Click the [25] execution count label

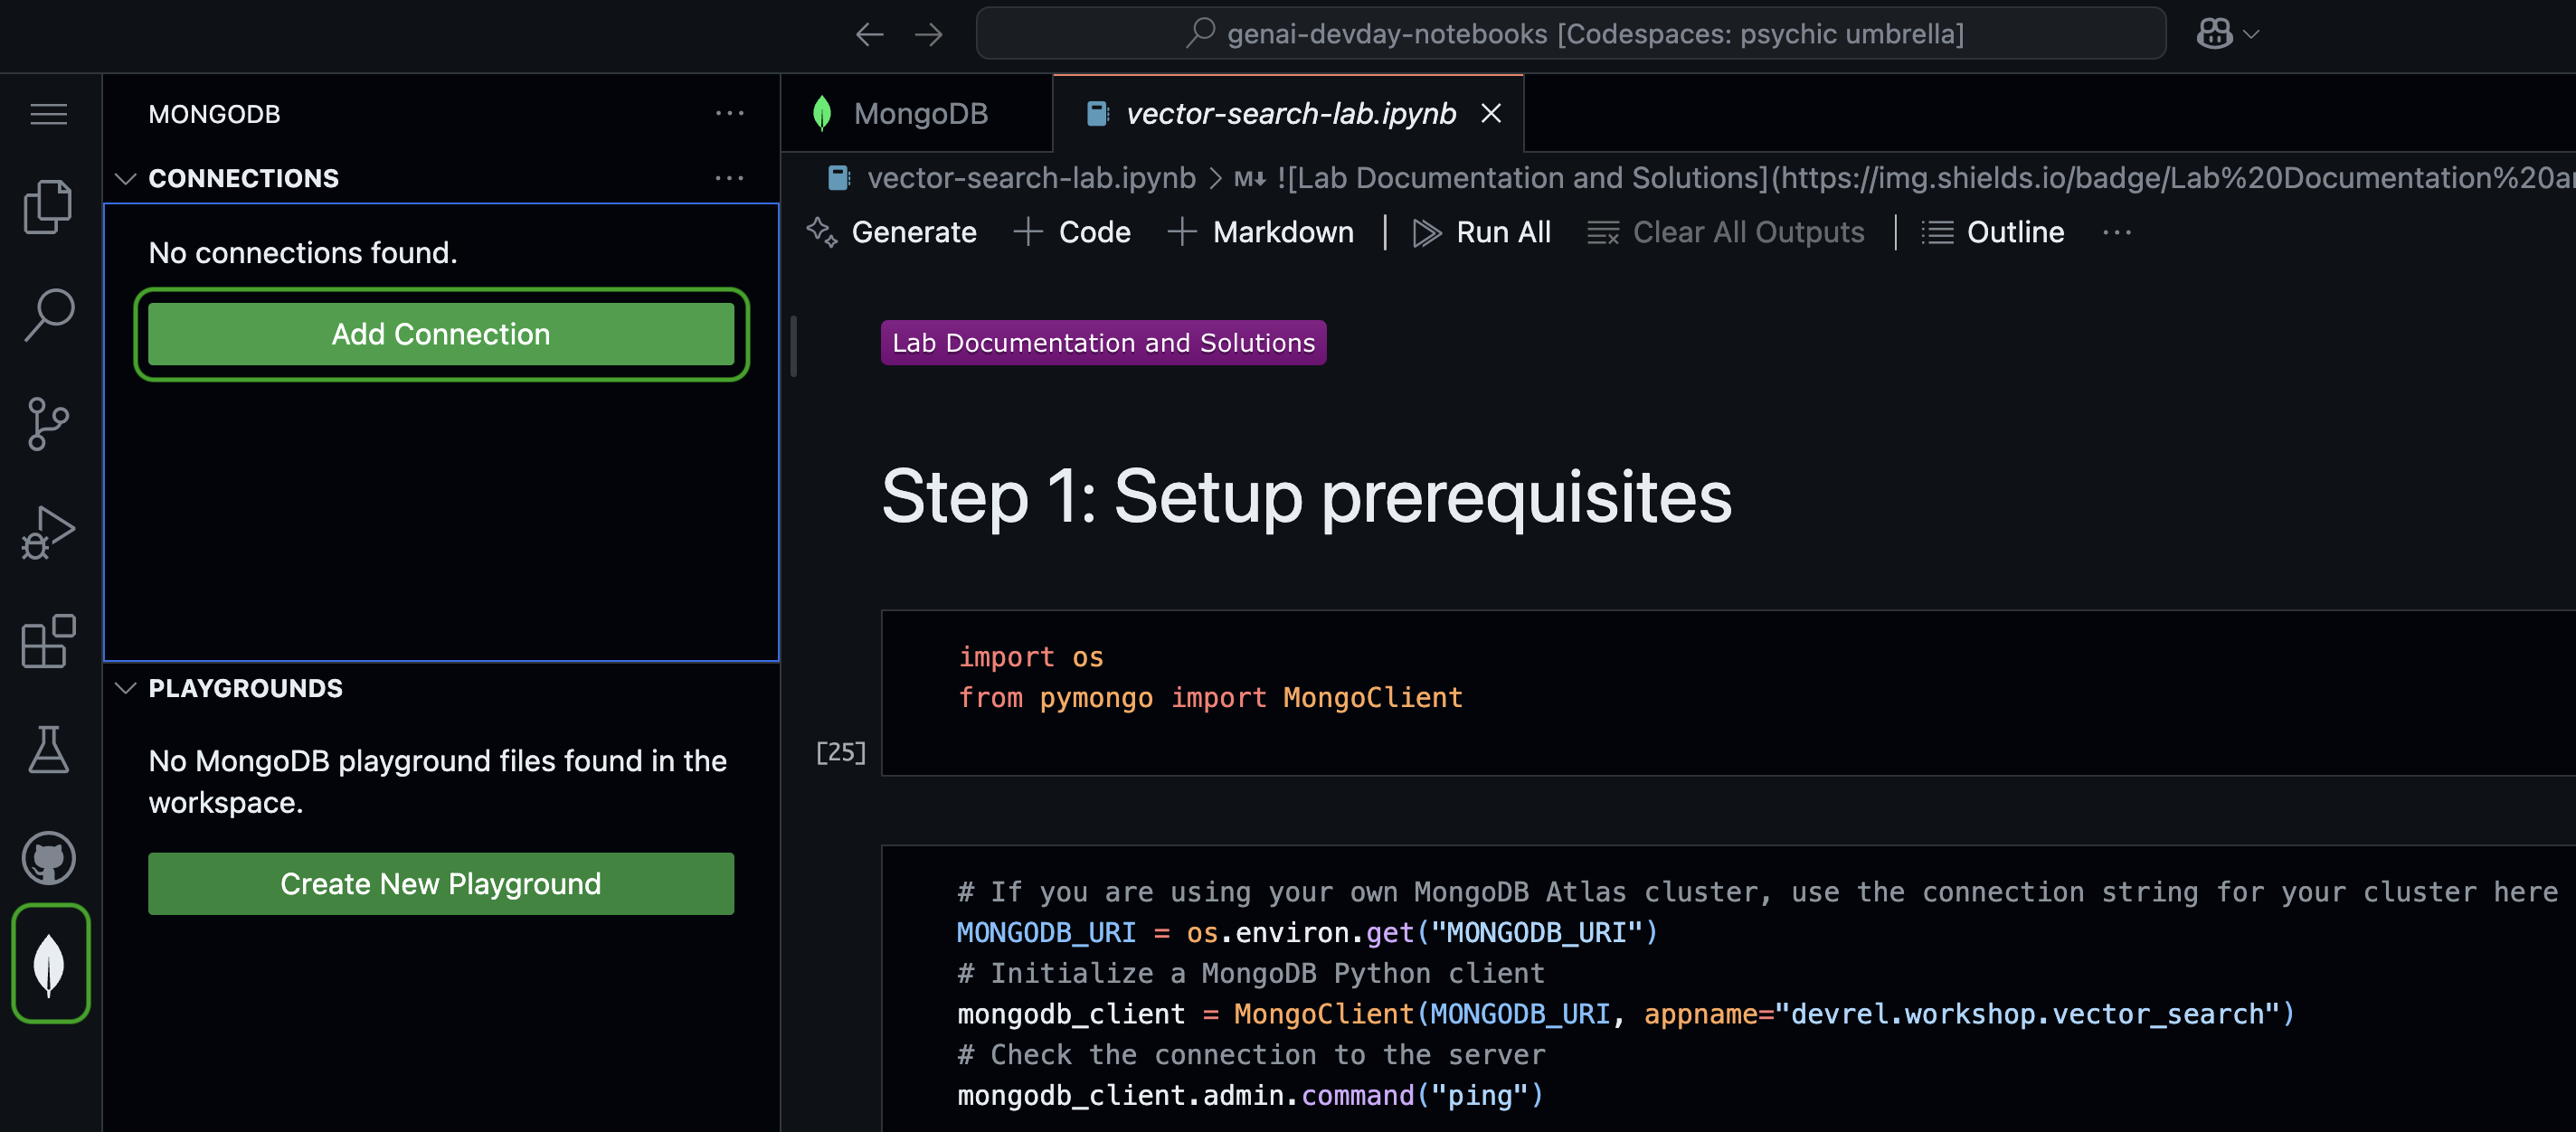pos(840,752)
